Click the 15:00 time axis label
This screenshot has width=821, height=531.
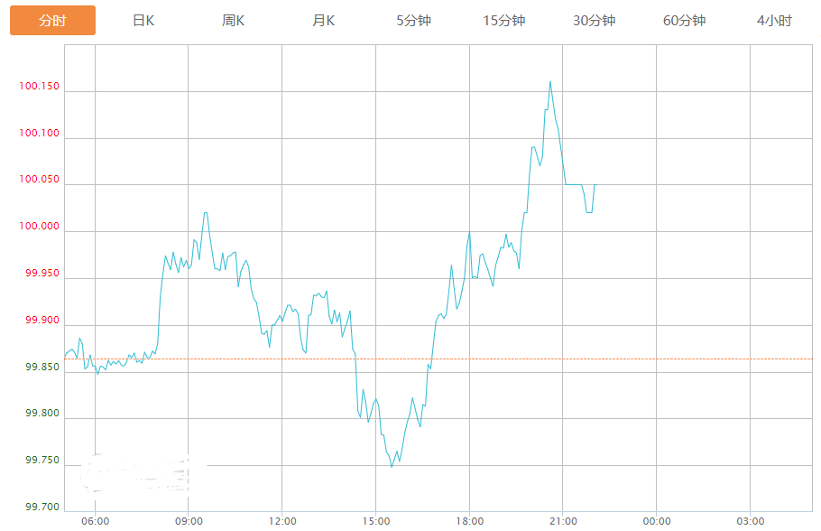pos(376,521)
